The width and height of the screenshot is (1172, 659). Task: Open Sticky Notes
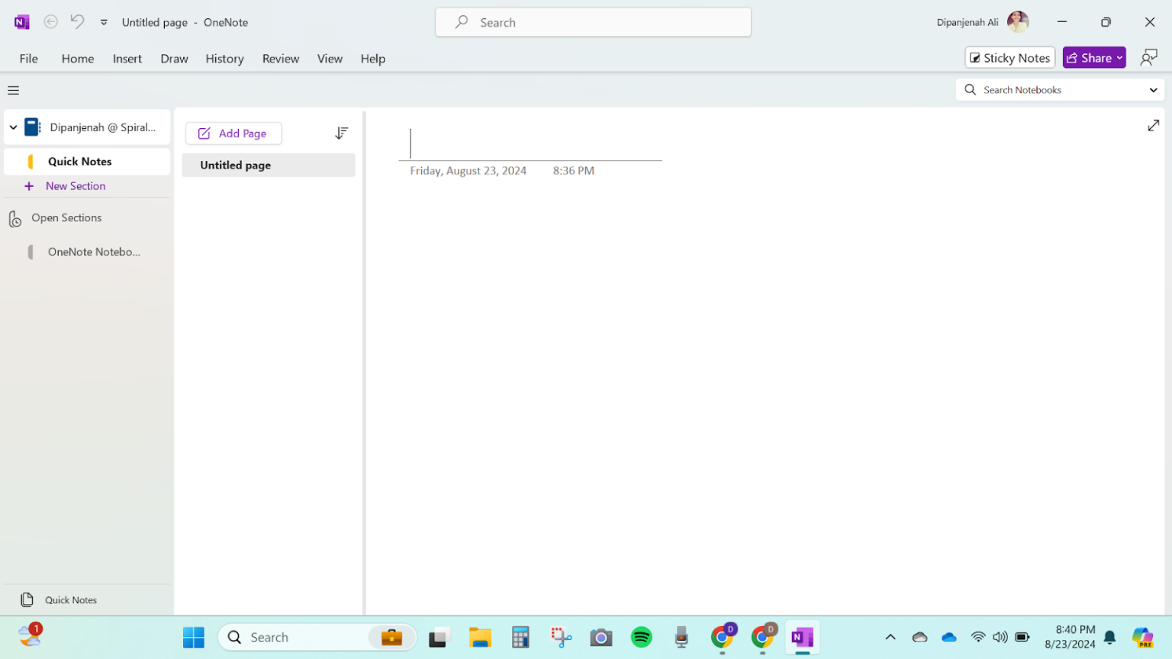1009,57
